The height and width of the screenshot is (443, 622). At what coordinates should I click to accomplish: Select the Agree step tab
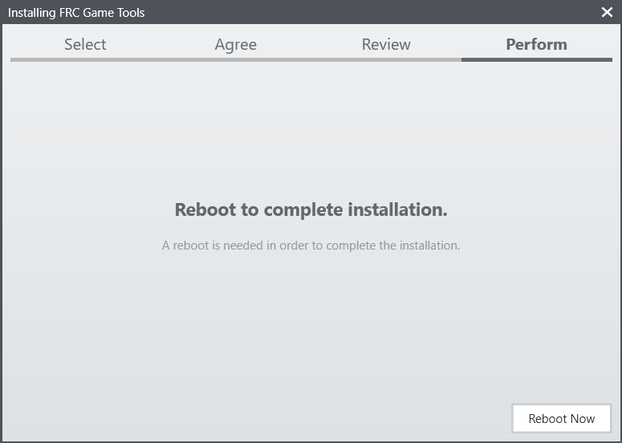(236, 44)
